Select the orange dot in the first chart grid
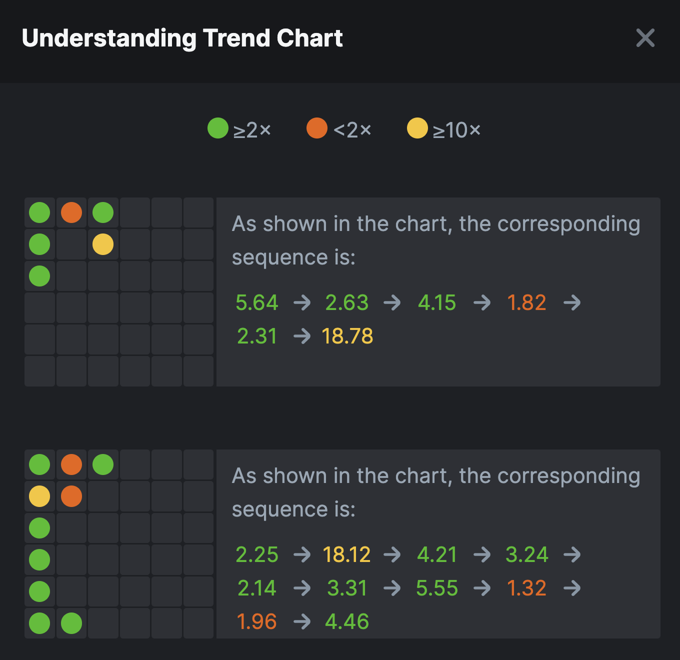 71,212
